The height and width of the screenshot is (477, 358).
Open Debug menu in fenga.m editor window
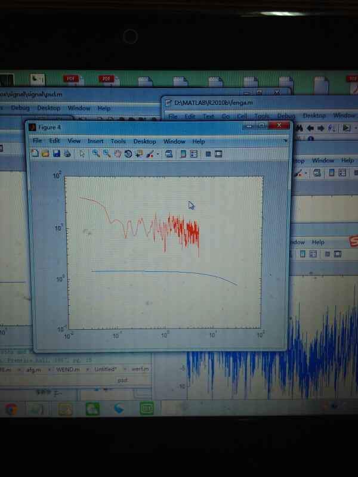[286, 116]
